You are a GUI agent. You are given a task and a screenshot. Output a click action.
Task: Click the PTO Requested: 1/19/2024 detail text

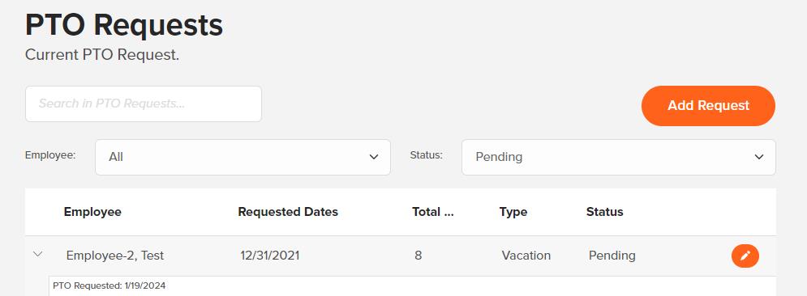(109, 285)
